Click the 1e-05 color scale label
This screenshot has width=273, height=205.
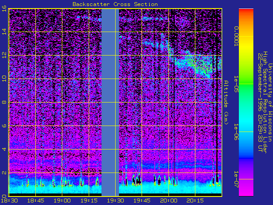pyautogui.click(x=236, y=84)
